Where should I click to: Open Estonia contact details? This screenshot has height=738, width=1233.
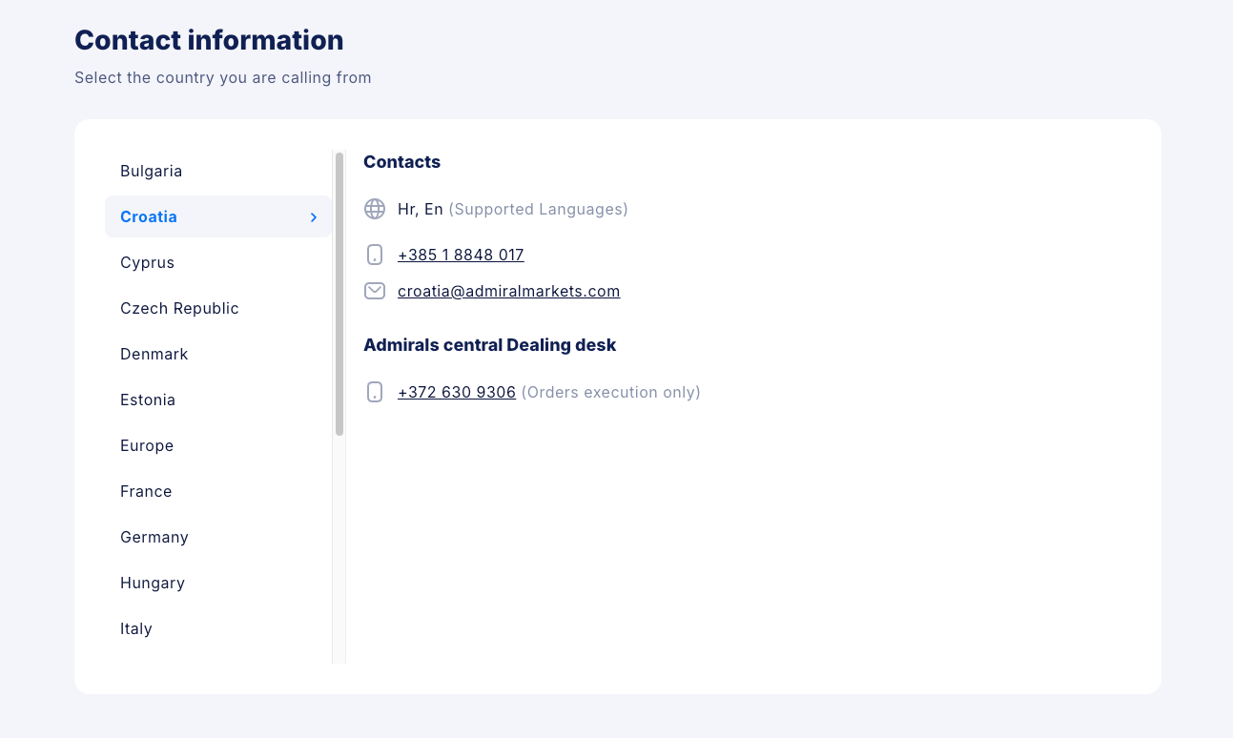click(148, 400)
